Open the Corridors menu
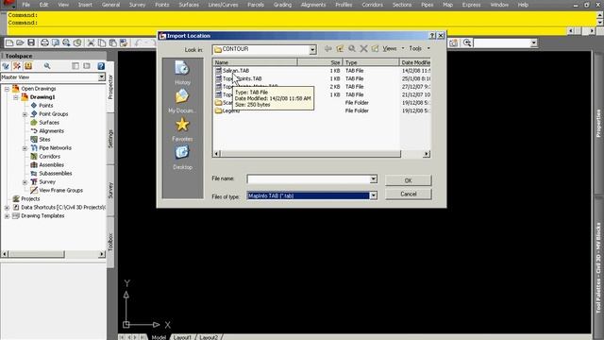 [x=373, y=5]
